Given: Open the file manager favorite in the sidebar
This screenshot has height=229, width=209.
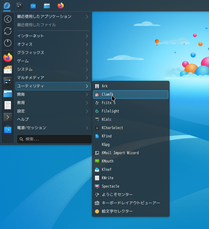Looking at the screenshot, I should tap(8, 93).
